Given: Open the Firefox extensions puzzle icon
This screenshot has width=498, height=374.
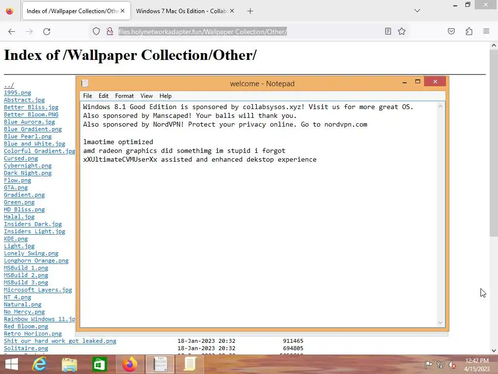Looking at the screenshot, I should tap(469, 31).
